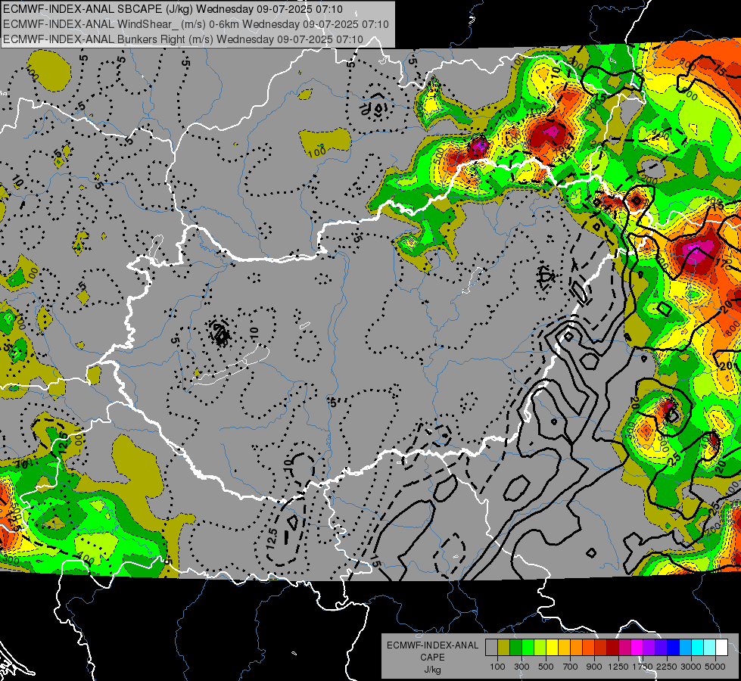Click the legend label 3000
This screenshot has width=741, height=681.
[691, 667]
